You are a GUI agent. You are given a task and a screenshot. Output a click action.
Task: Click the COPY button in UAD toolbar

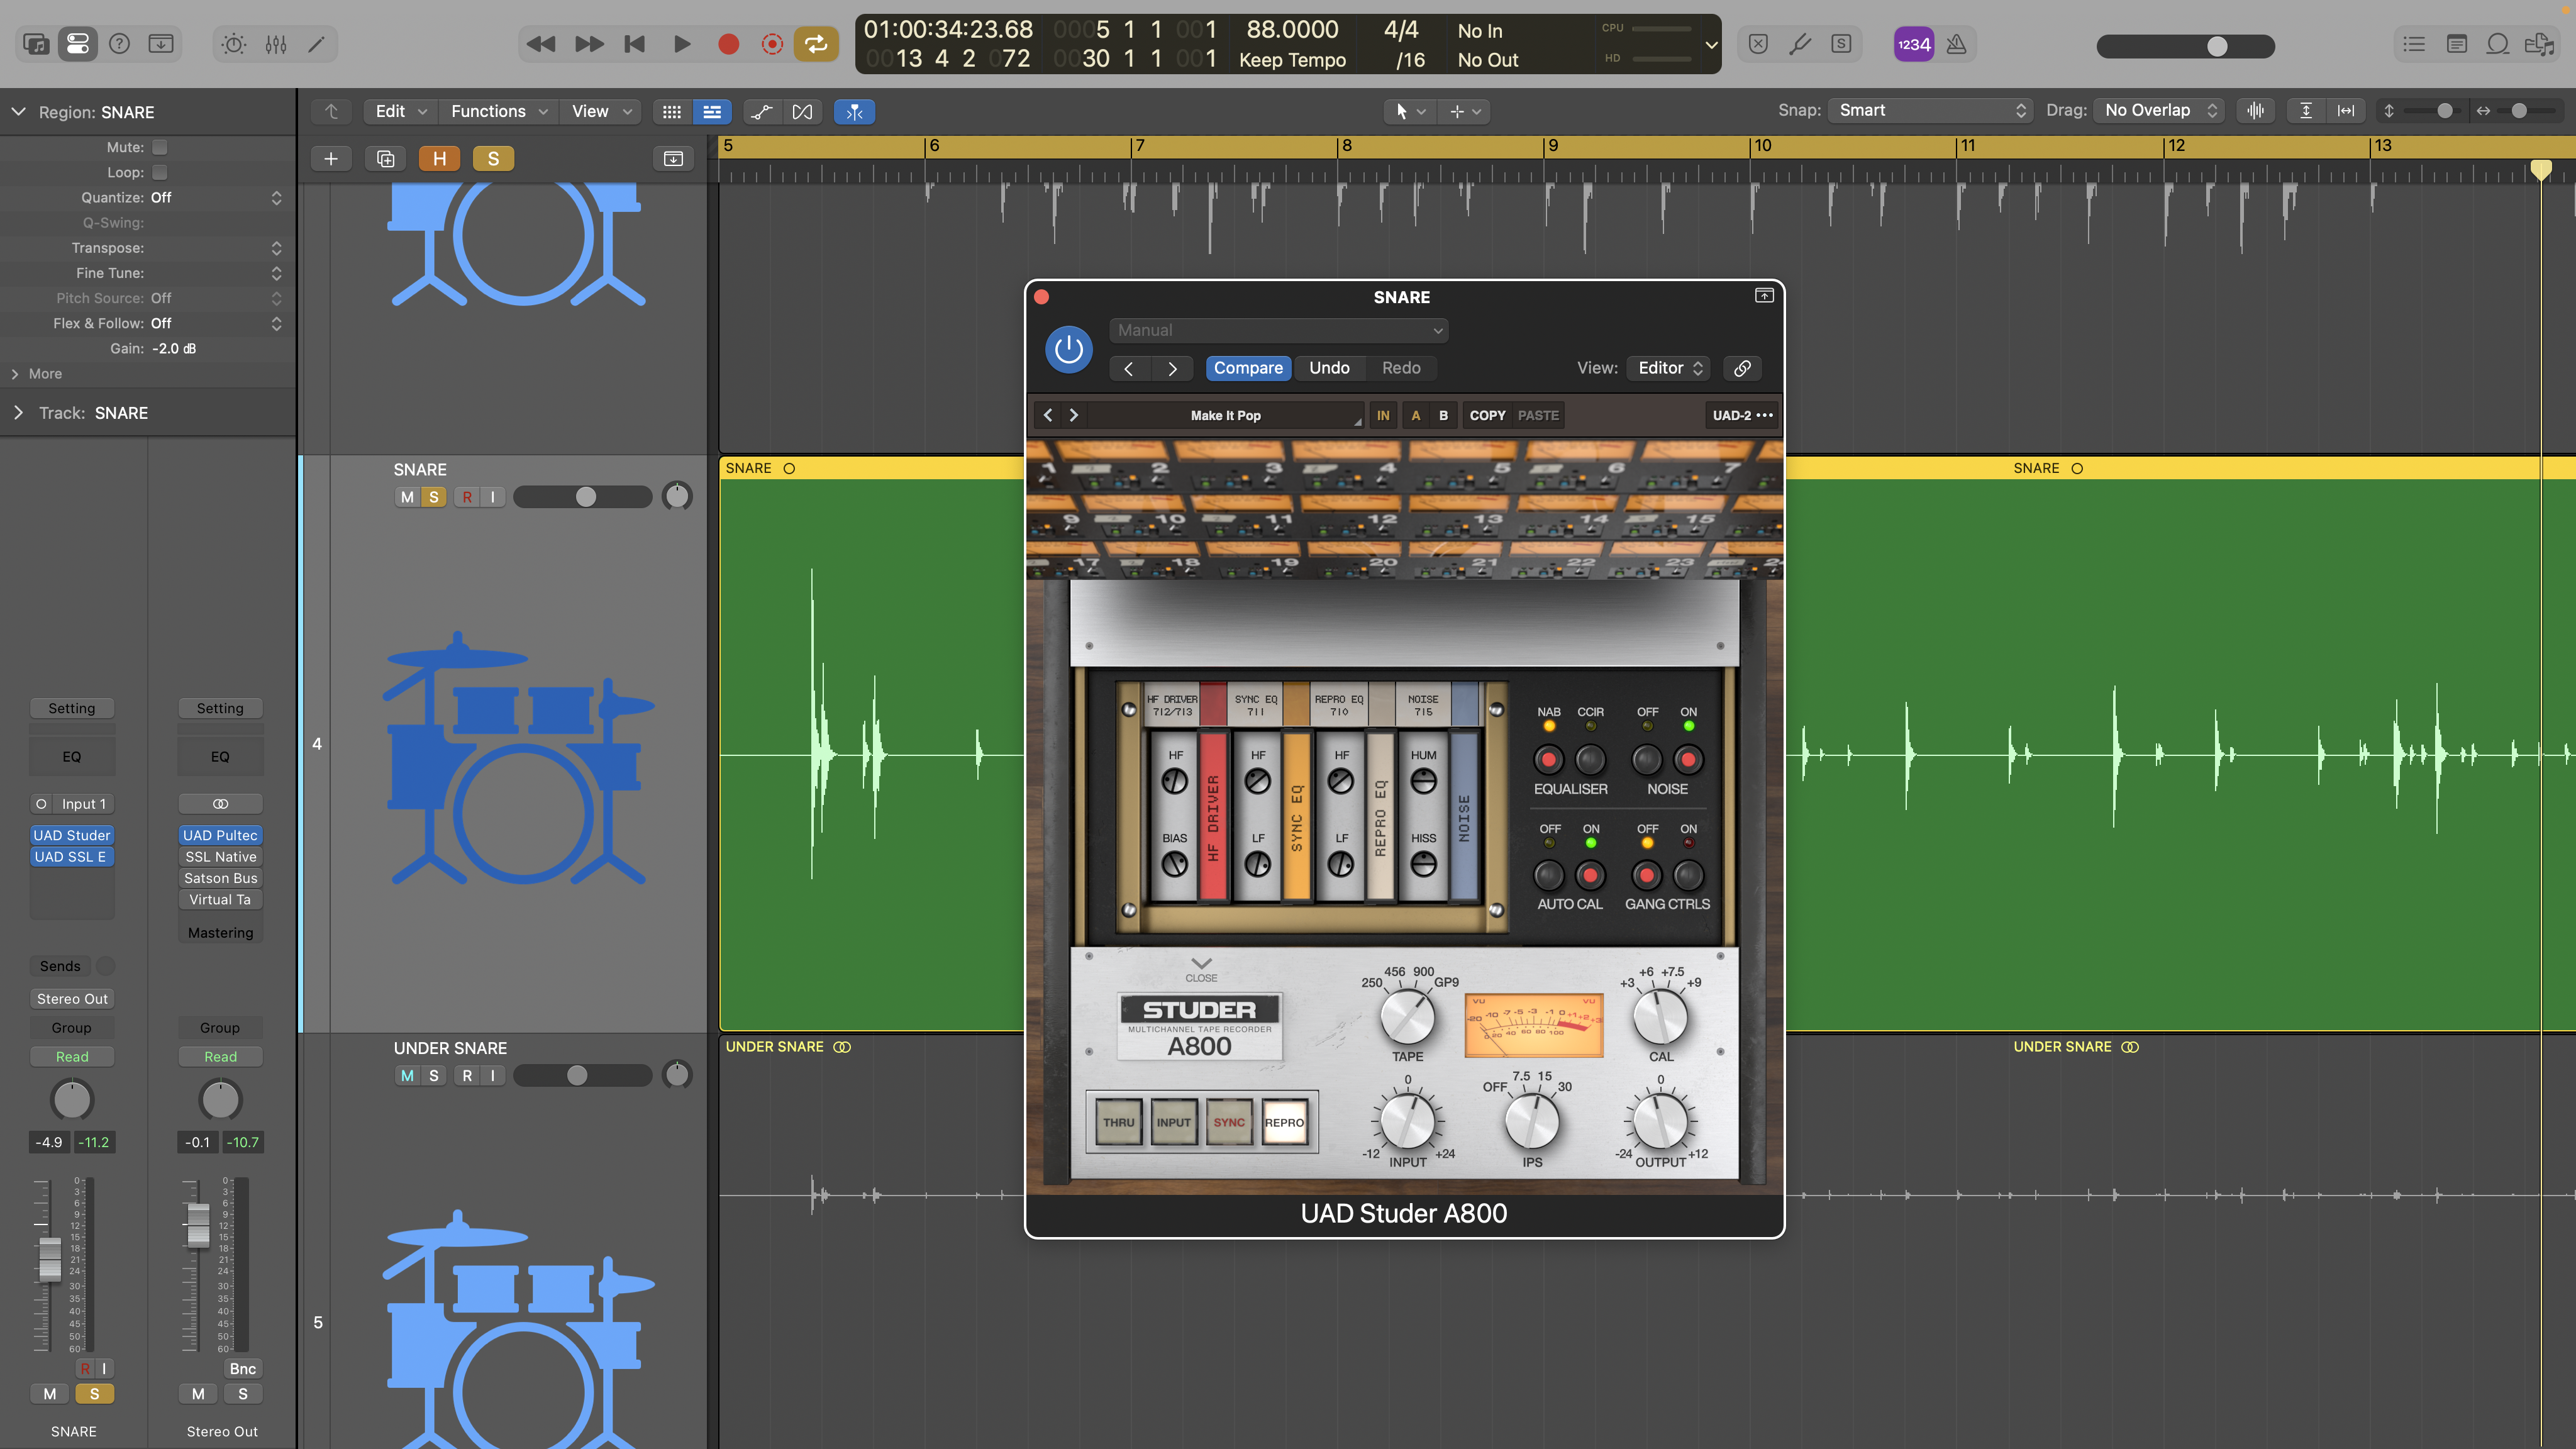(1487, 415)
